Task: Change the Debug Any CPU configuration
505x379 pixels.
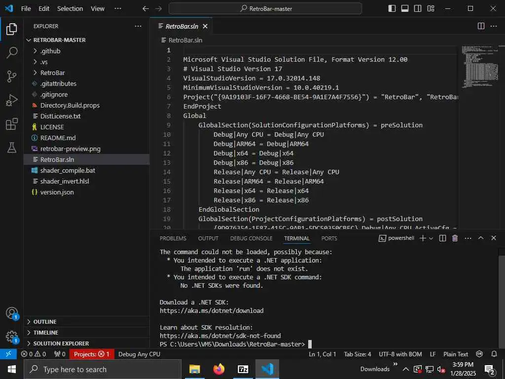Action: [x=139, y=354]
